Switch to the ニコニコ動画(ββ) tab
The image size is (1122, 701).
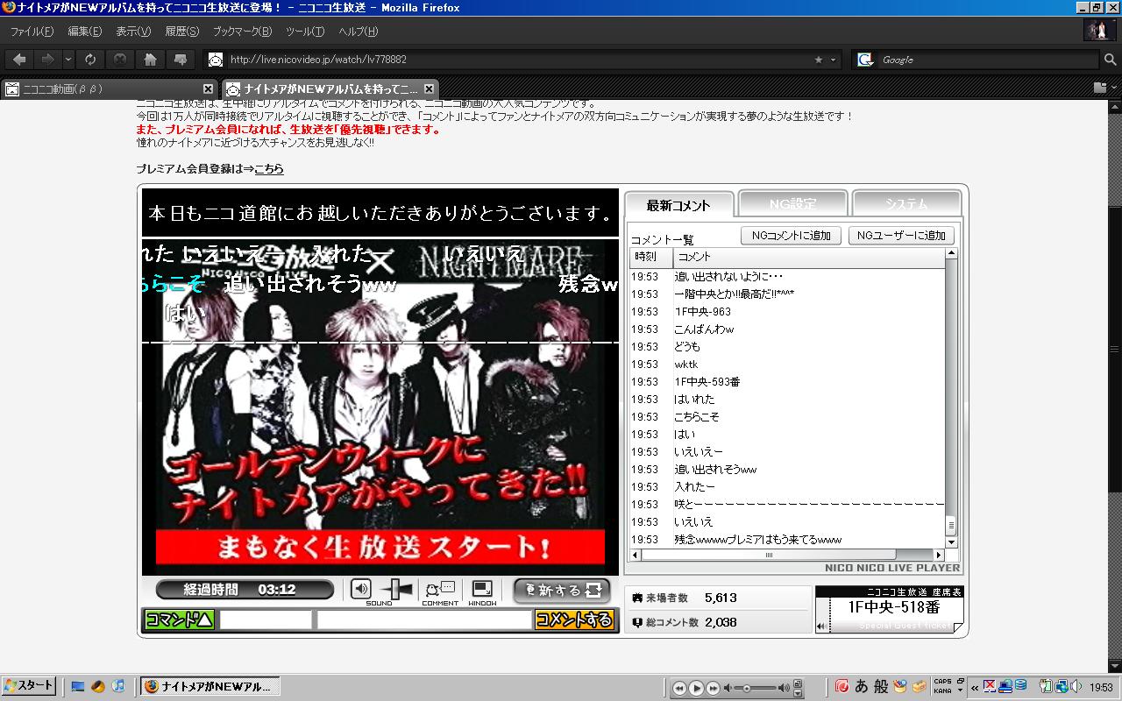[x=109, y=89]
